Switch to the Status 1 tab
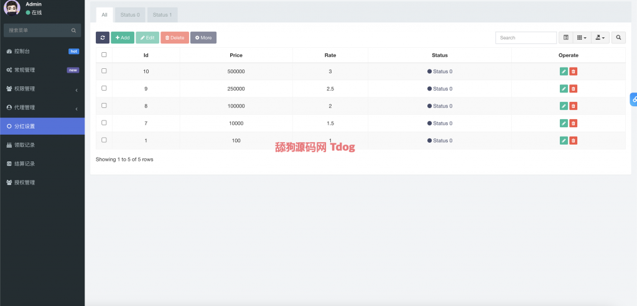 tap(162, 15)
